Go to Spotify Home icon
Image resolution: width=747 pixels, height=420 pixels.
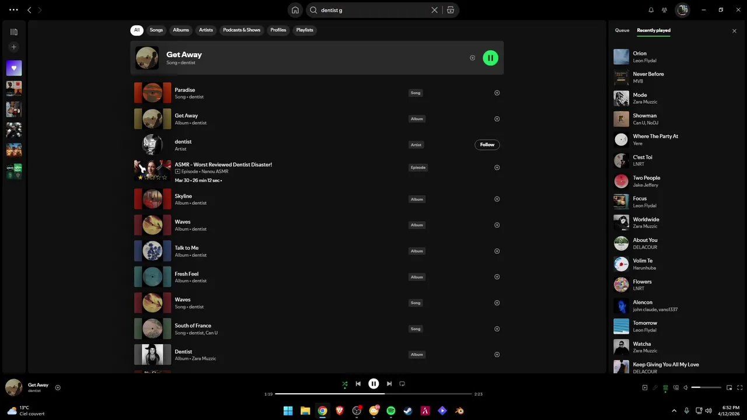point(295,10)
